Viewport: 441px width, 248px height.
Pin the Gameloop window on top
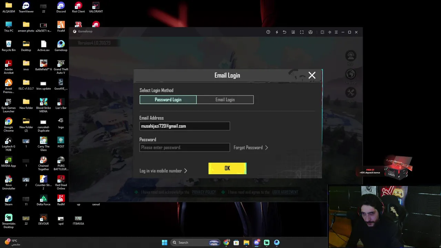[329, 32]
